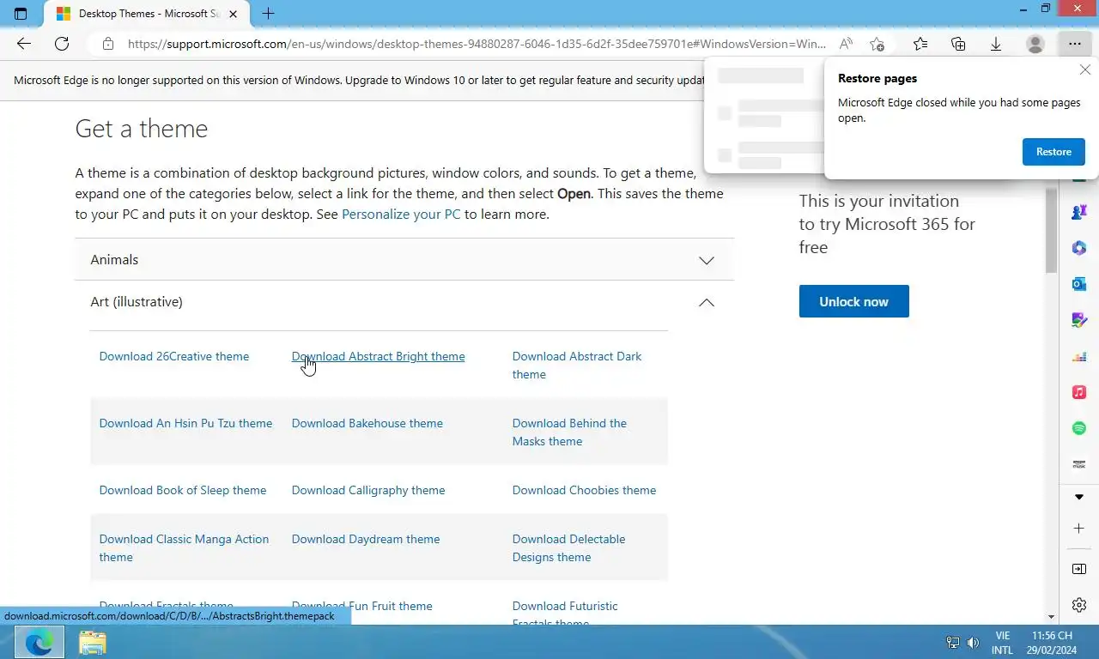Download Abstract Dark theme
Image resolution: width=1099 pixels, height=659 pixels.
pos(577,366)
